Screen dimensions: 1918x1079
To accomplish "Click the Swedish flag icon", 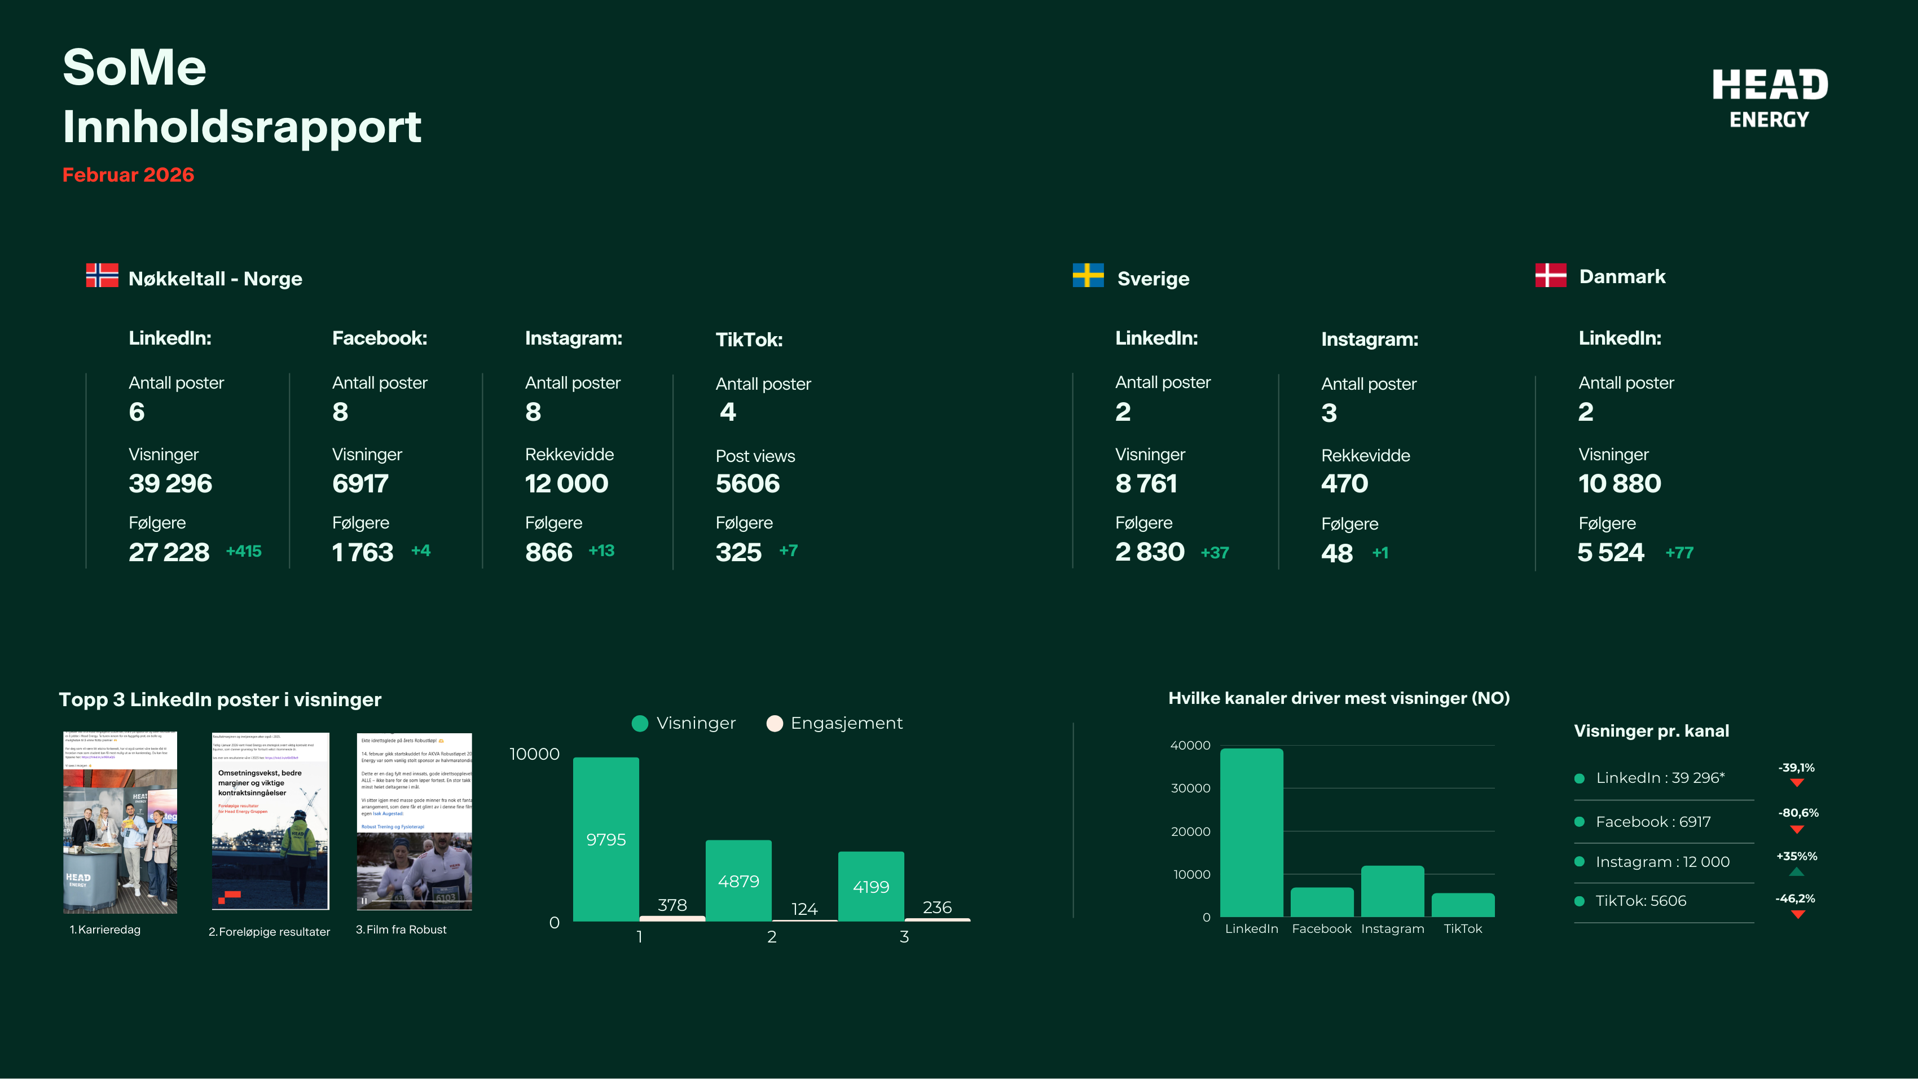I will tap(1088, 275).
